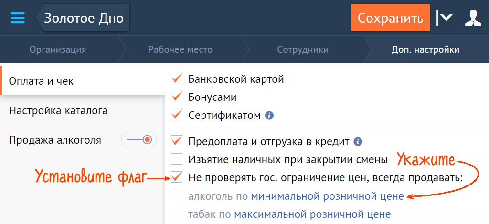Viewport: 489px width, 224px height.
Task: Click the user profile icon
Action: pyautogui.click(x=473, y=18)
